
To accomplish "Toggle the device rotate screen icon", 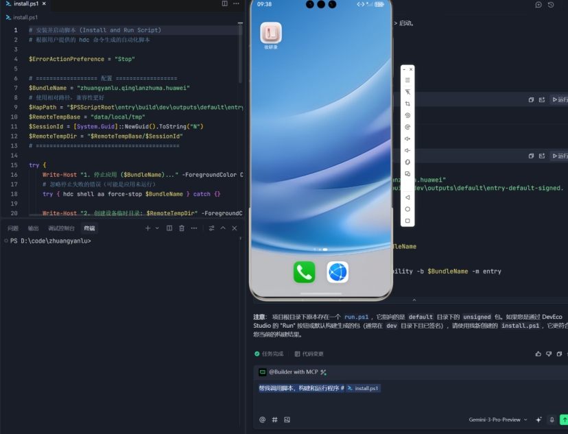I will 407,162.
